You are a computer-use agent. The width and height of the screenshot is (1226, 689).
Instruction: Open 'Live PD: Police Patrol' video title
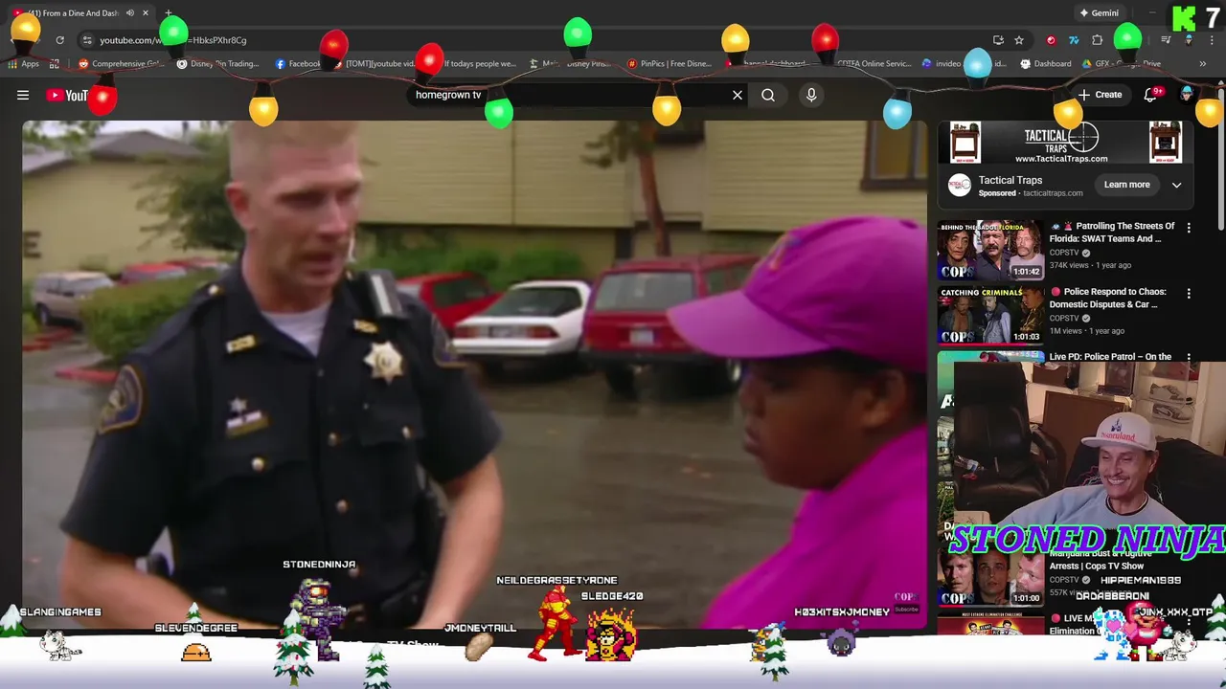(x=1110, y=357)
